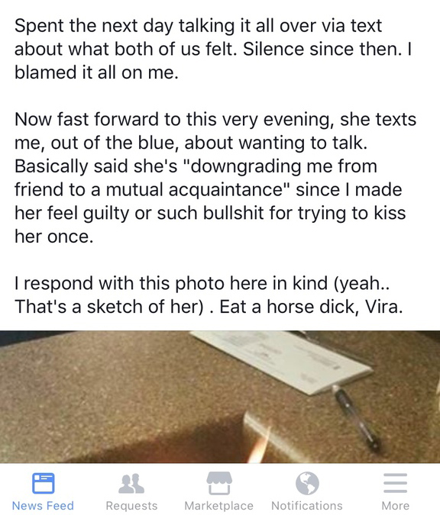Select the Notifications tab label

tap(307, 506)
